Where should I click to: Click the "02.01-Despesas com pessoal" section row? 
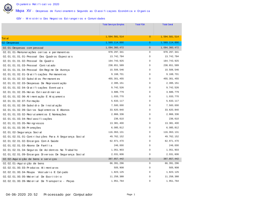pyautogui.click(x=23, y=48)
